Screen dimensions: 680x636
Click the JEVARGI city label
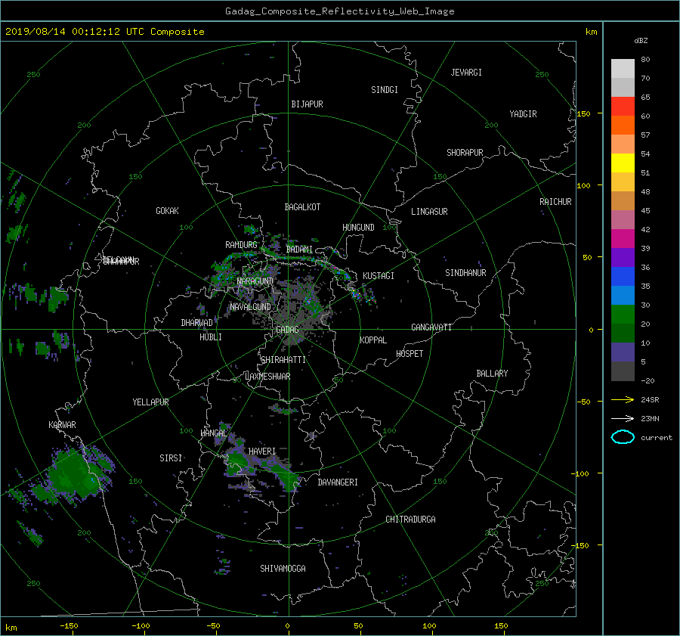(466, 73)
